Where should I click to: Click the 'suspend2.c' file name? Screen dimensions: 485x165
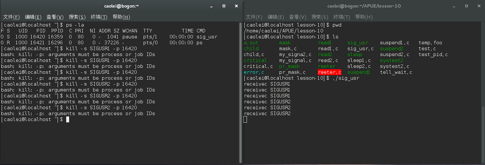coord(394,54)
